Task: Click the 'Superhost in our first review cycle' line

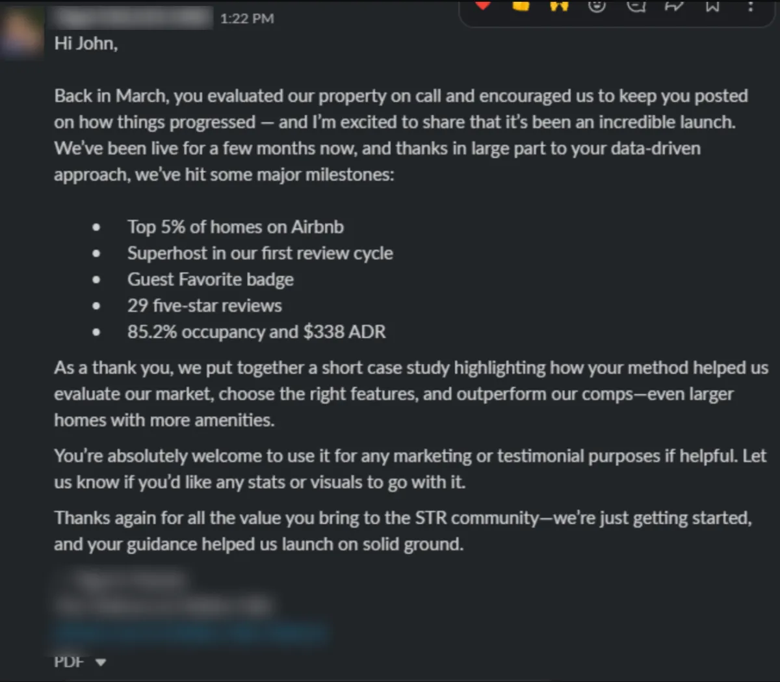Action: (x=260, y=253)
